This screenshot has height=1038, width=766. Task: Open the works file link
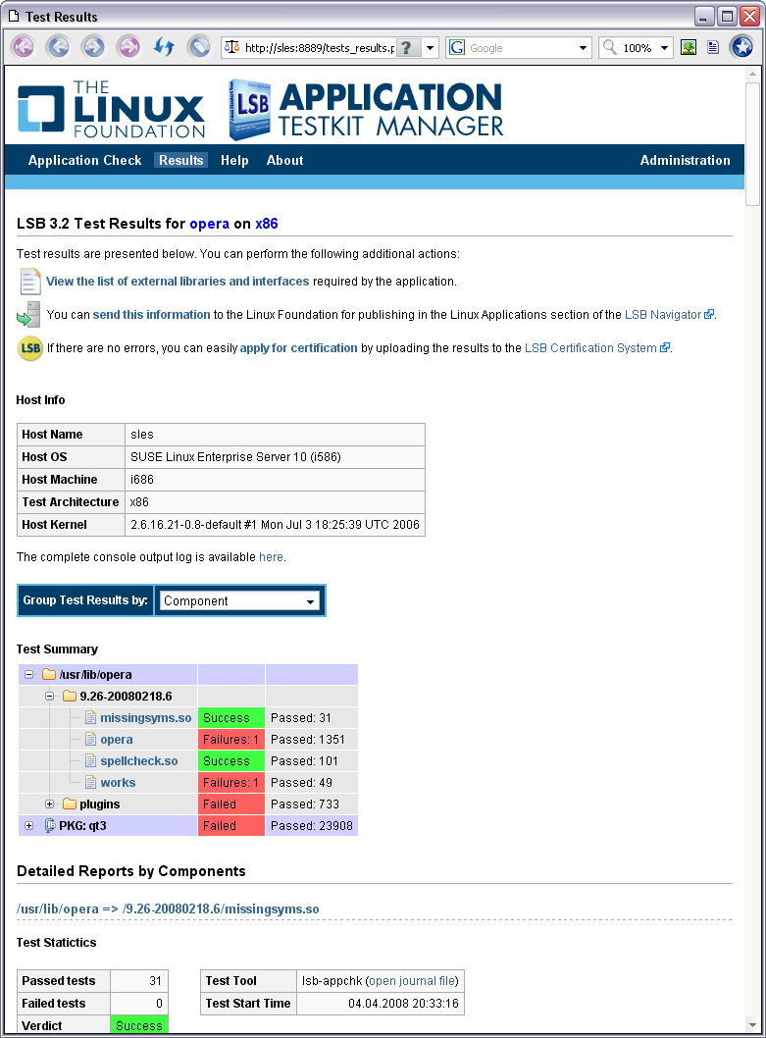pos(118,783)
